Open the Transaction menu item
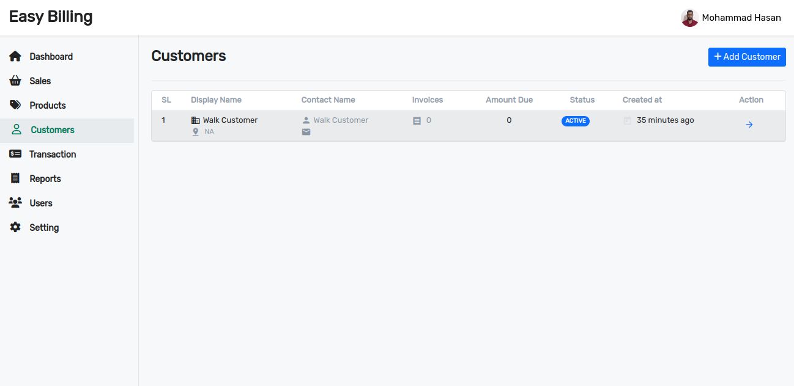The height and width of the screenshot is (386, 794). coord(67,154)
